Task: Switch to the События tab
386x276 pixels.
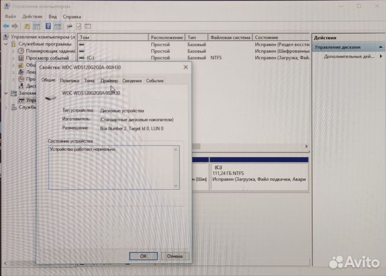Action: pos(154,81)
